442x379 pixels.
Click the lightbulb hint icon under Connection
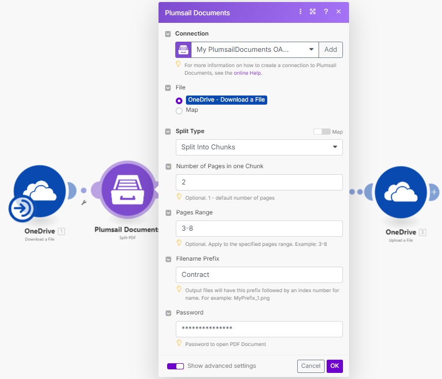[178, 64]
